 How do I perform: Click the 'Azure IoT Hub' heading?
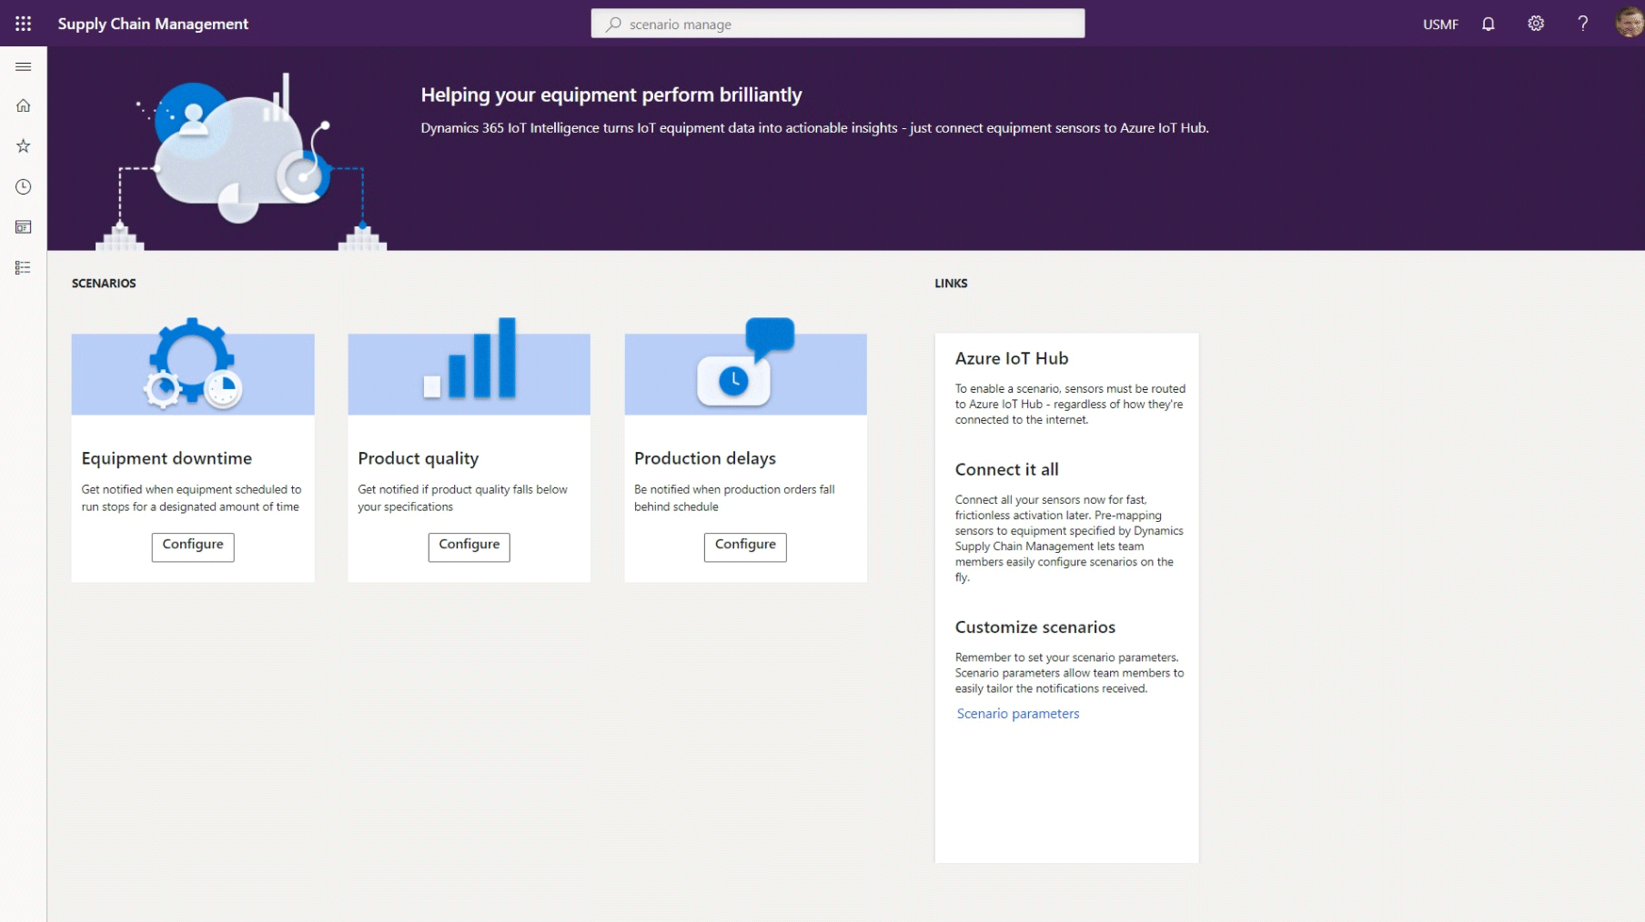click(1012, 358)
